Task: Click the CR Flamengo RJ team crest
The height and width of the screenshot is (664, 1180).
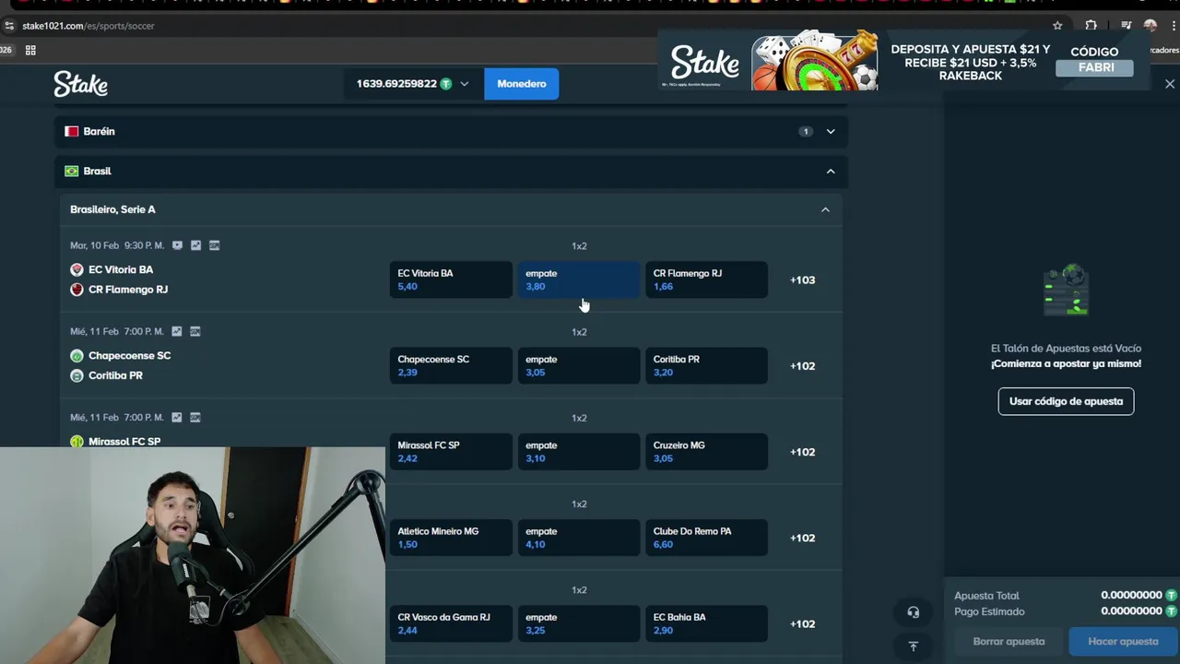Action: 77,290
